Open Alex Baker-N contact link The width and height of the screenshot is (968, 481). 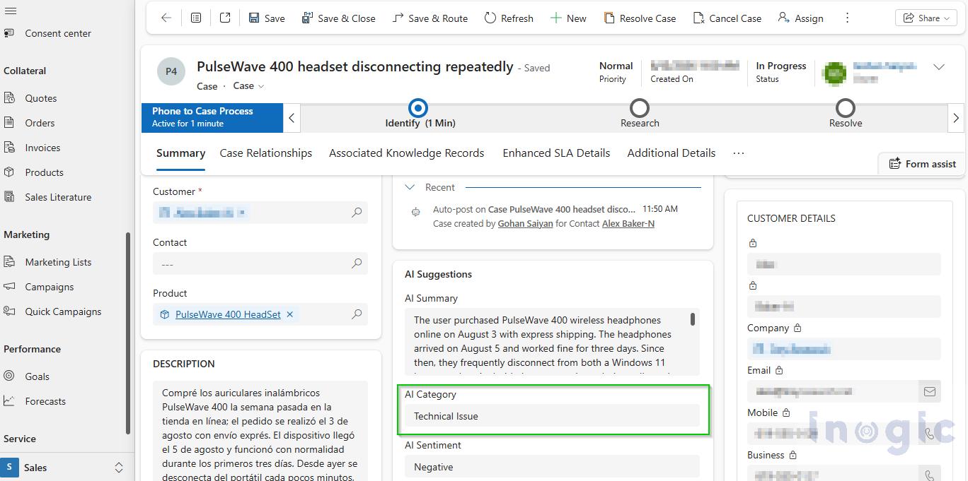pos(628,223)
